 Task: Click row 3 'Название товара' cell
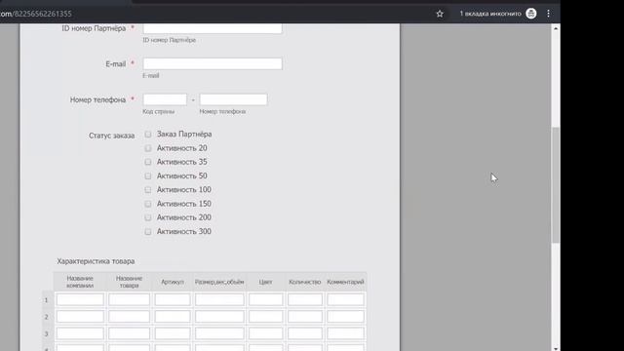(129, 333)
